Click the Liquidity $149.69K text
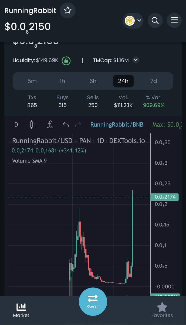This screenshot has width=186, height=325. tap(35, 60)
